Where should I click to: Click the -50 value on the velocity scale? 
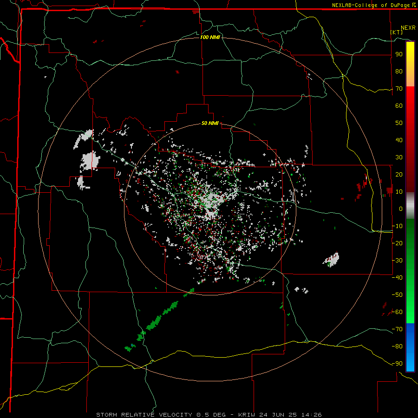point(397,295)
